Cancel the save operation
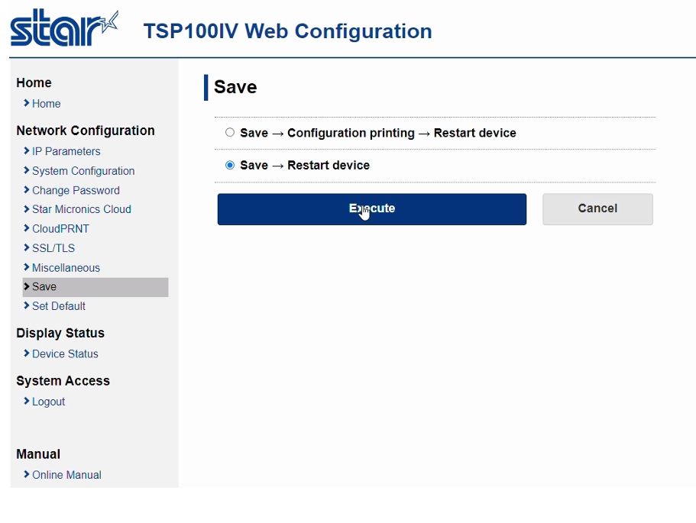The image size is (696, 523). tap(597, 209)
